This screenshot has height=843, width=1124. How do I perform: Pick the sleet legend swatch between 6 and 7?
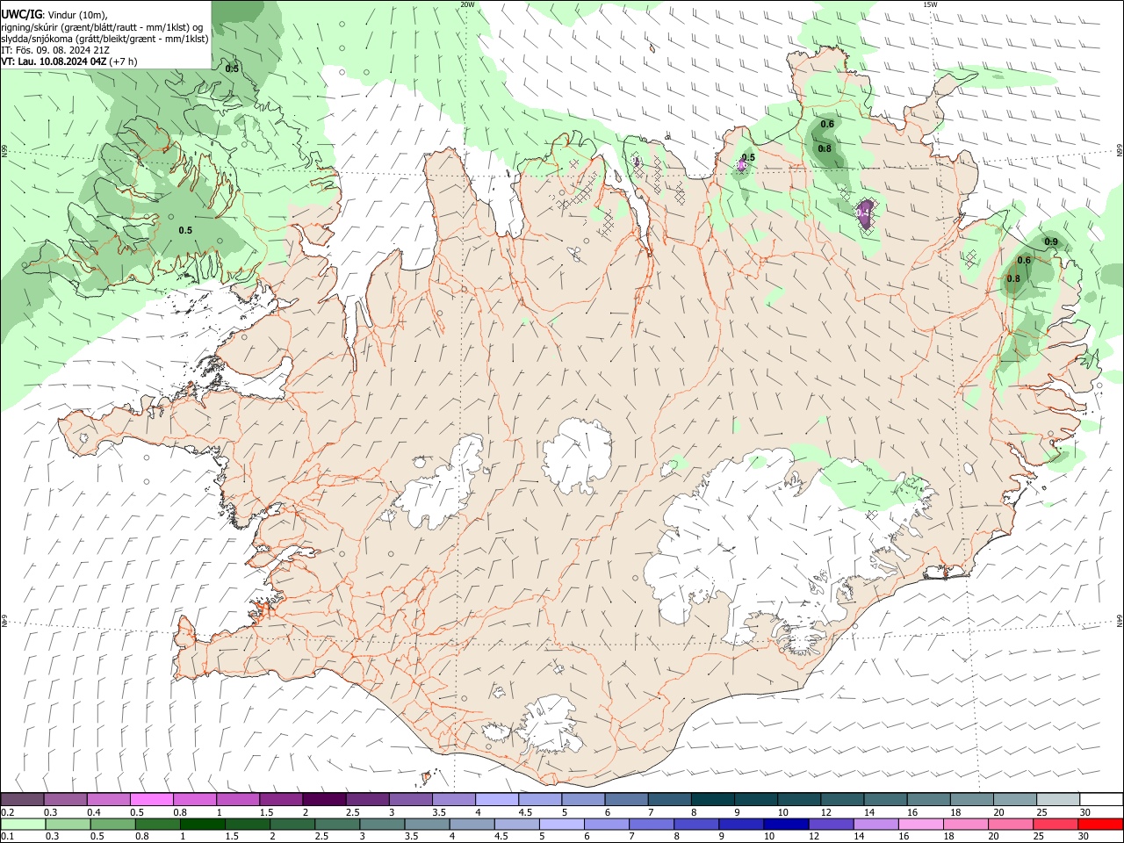626,800
